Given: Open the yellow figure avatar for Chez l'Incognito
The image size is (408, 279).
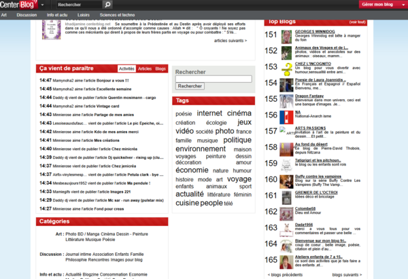Looking at the screenshot, I should click(x=287, y=69).
